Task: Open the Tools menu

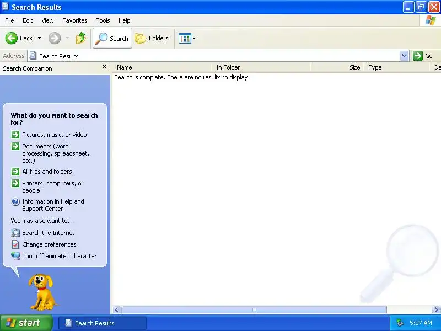Action: pyautogui.click(x=103, y=20)
